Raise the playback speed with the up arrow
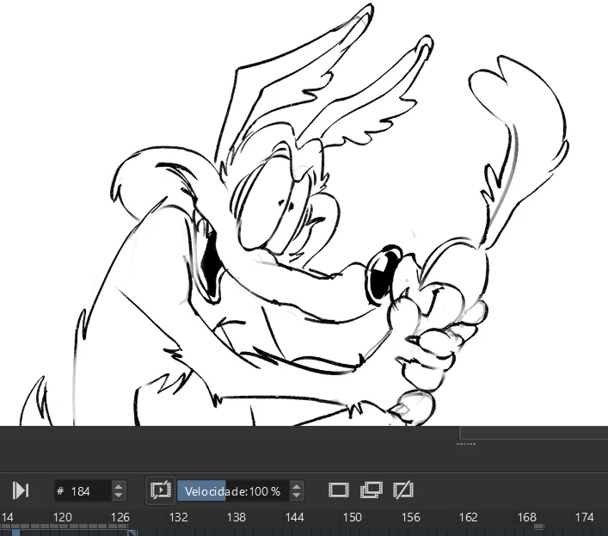The height and width of the screenshot is (536, 608). pos(296,486)
